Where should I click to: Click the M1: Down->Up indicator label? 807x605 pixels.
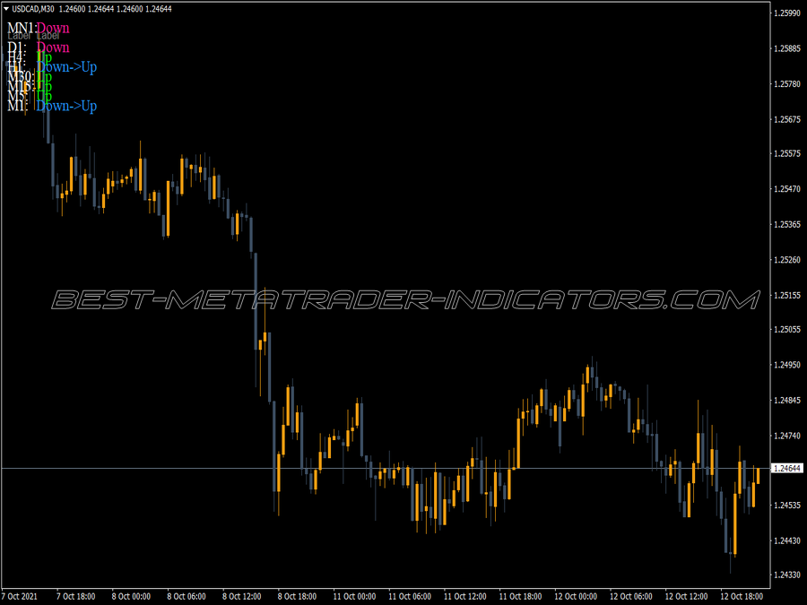(52, 106)
